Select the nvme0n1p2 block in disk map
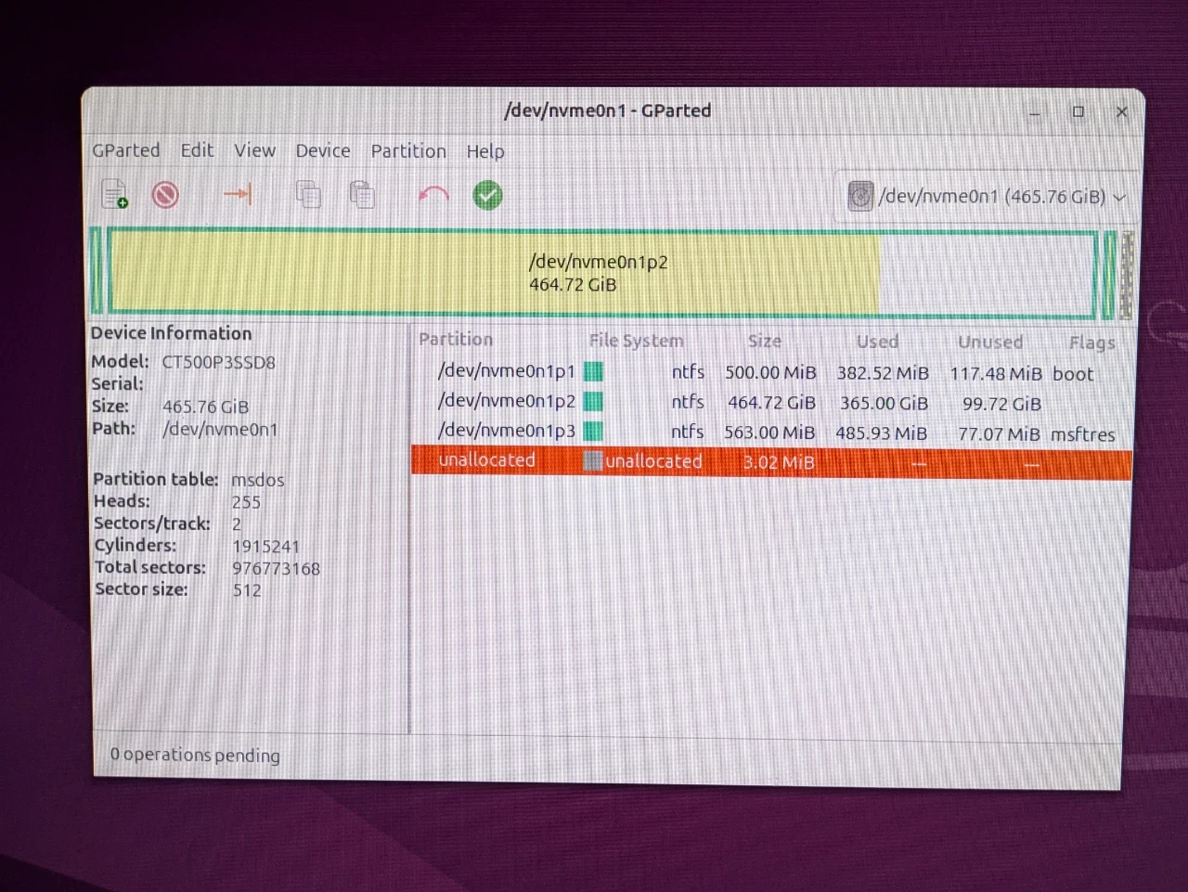The width and height of the screenshot is (1188, 892). [x=603, y=273]
